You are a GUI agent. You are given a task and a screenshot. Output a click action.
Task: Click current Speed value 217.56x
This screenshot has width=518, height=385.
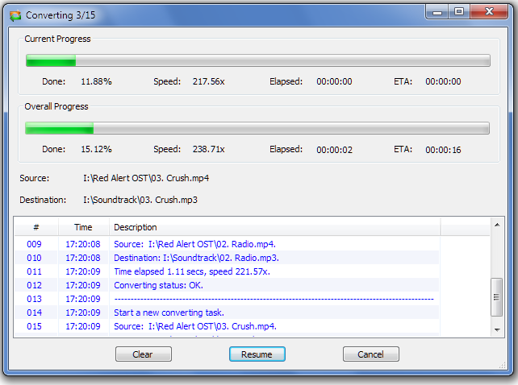pos(209,81)
